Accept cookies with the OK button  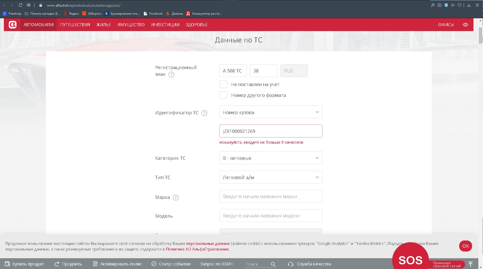[465, 246]
